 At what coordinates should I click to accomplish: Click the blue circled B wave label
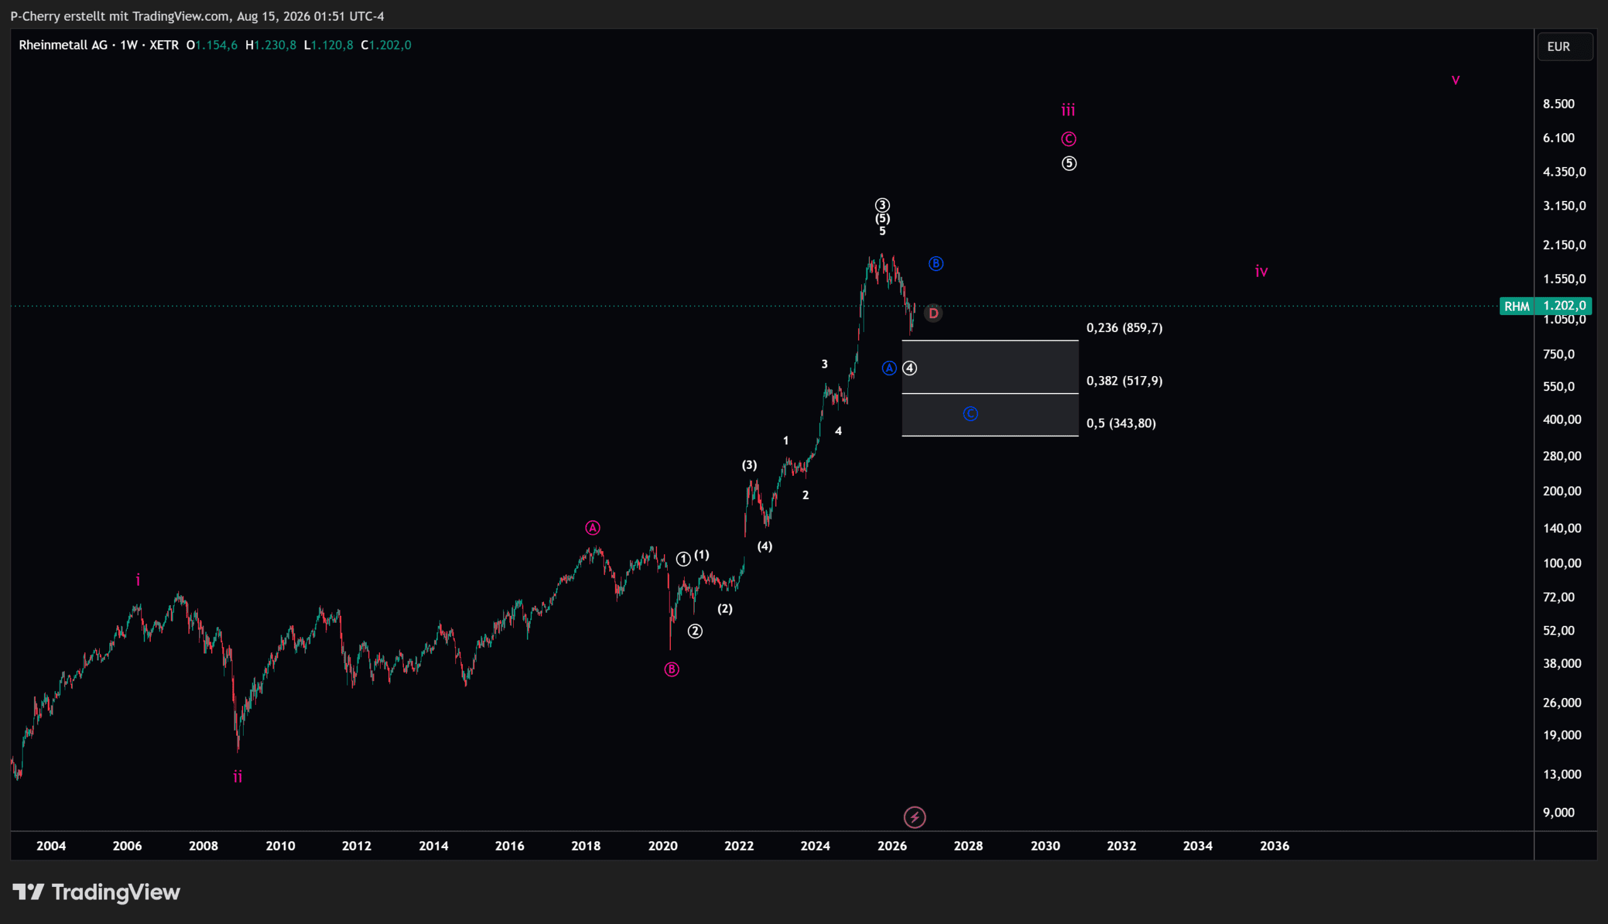pyautogui.click(x=936, y=264)
